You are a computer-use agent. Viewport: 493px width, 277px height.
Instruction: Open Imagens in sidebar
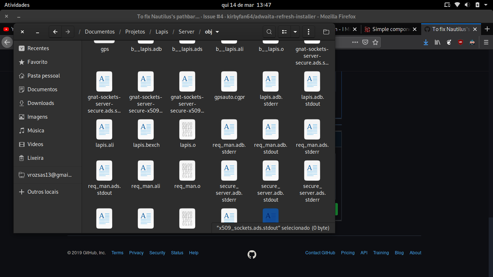(48, 117)
